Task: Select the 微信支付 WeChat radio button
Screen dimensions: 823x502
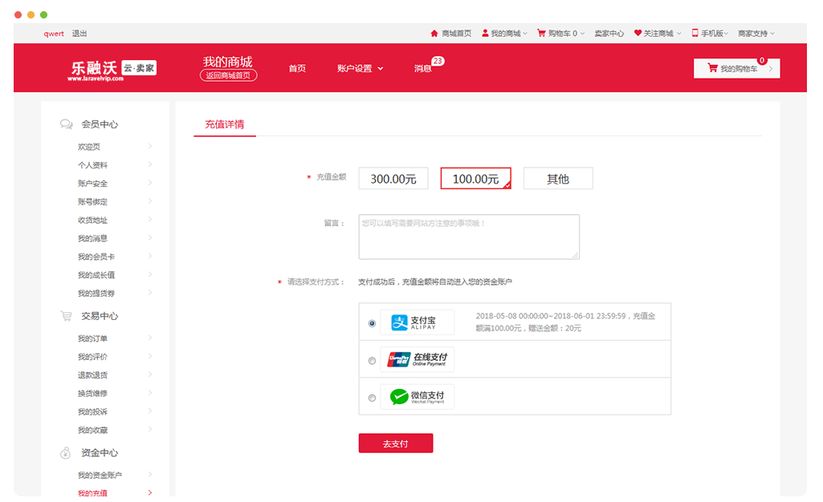Action: (x=372, y=398)
